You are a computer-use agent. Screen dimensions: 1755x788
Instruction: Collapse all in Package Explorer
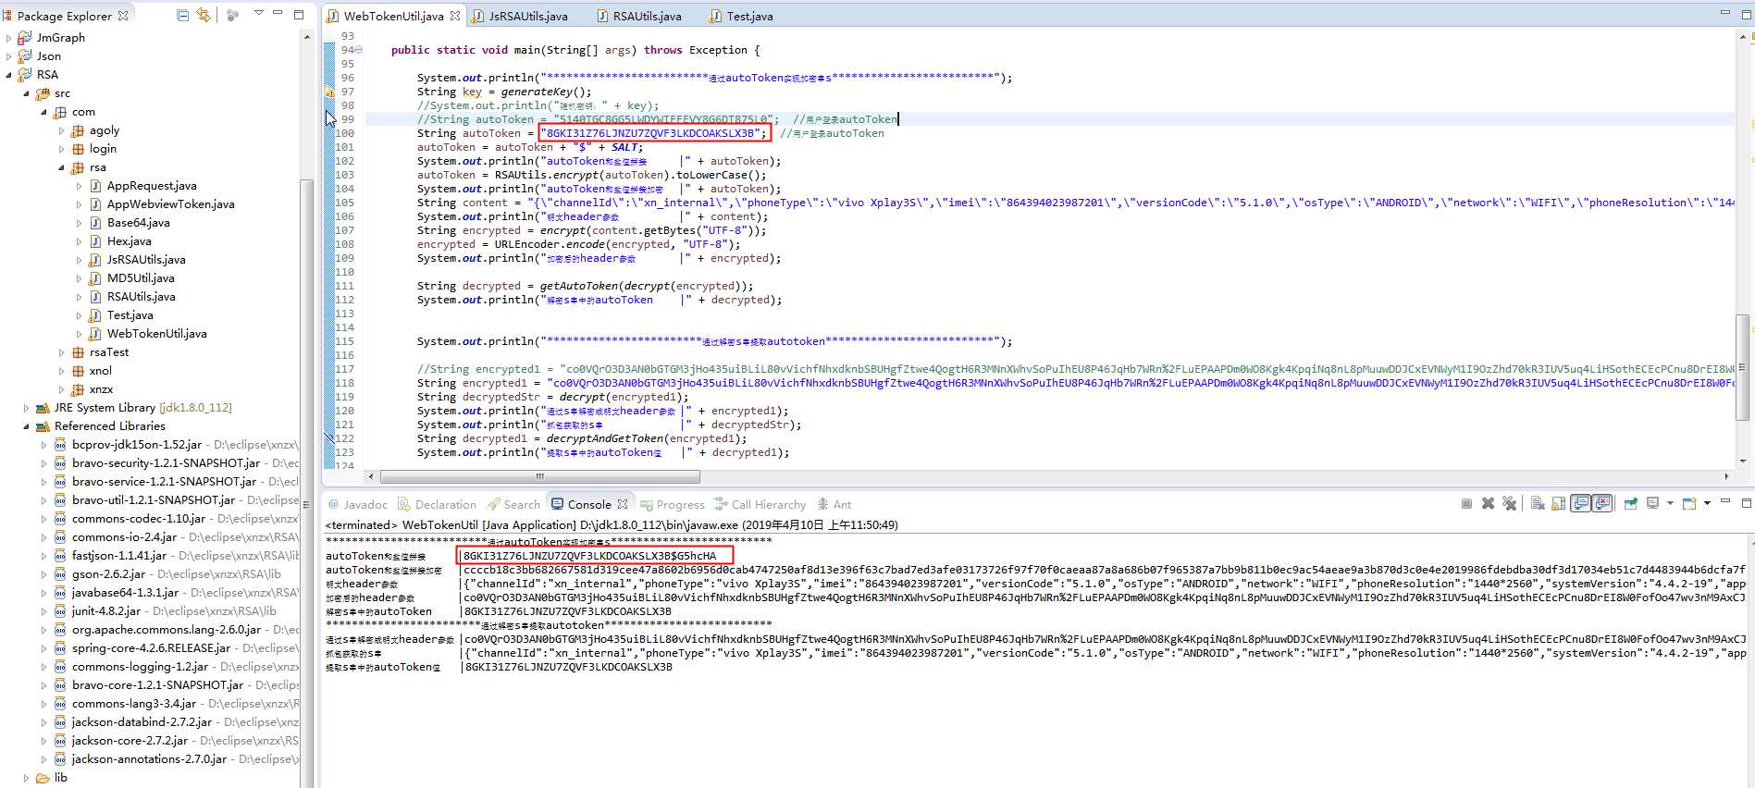coord(182,15)
